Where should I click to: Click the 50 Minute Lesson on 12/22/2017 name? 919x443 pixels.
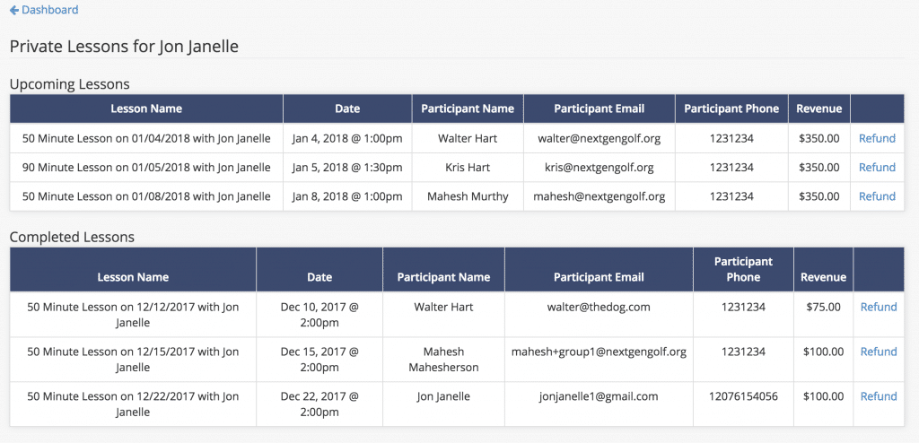coord(133,404)
